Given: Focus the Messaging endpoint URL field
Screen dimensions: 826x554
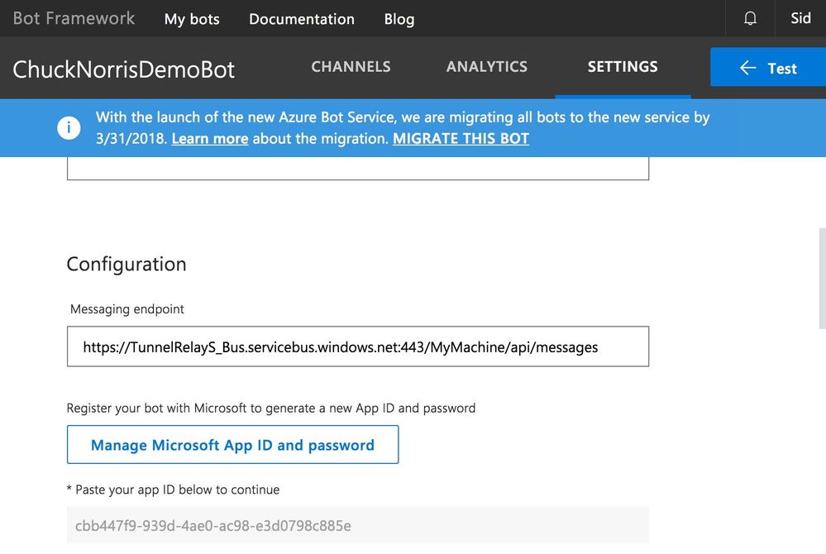Looking at the screenshot, I should pyautogui.click(x=357, y=346).
